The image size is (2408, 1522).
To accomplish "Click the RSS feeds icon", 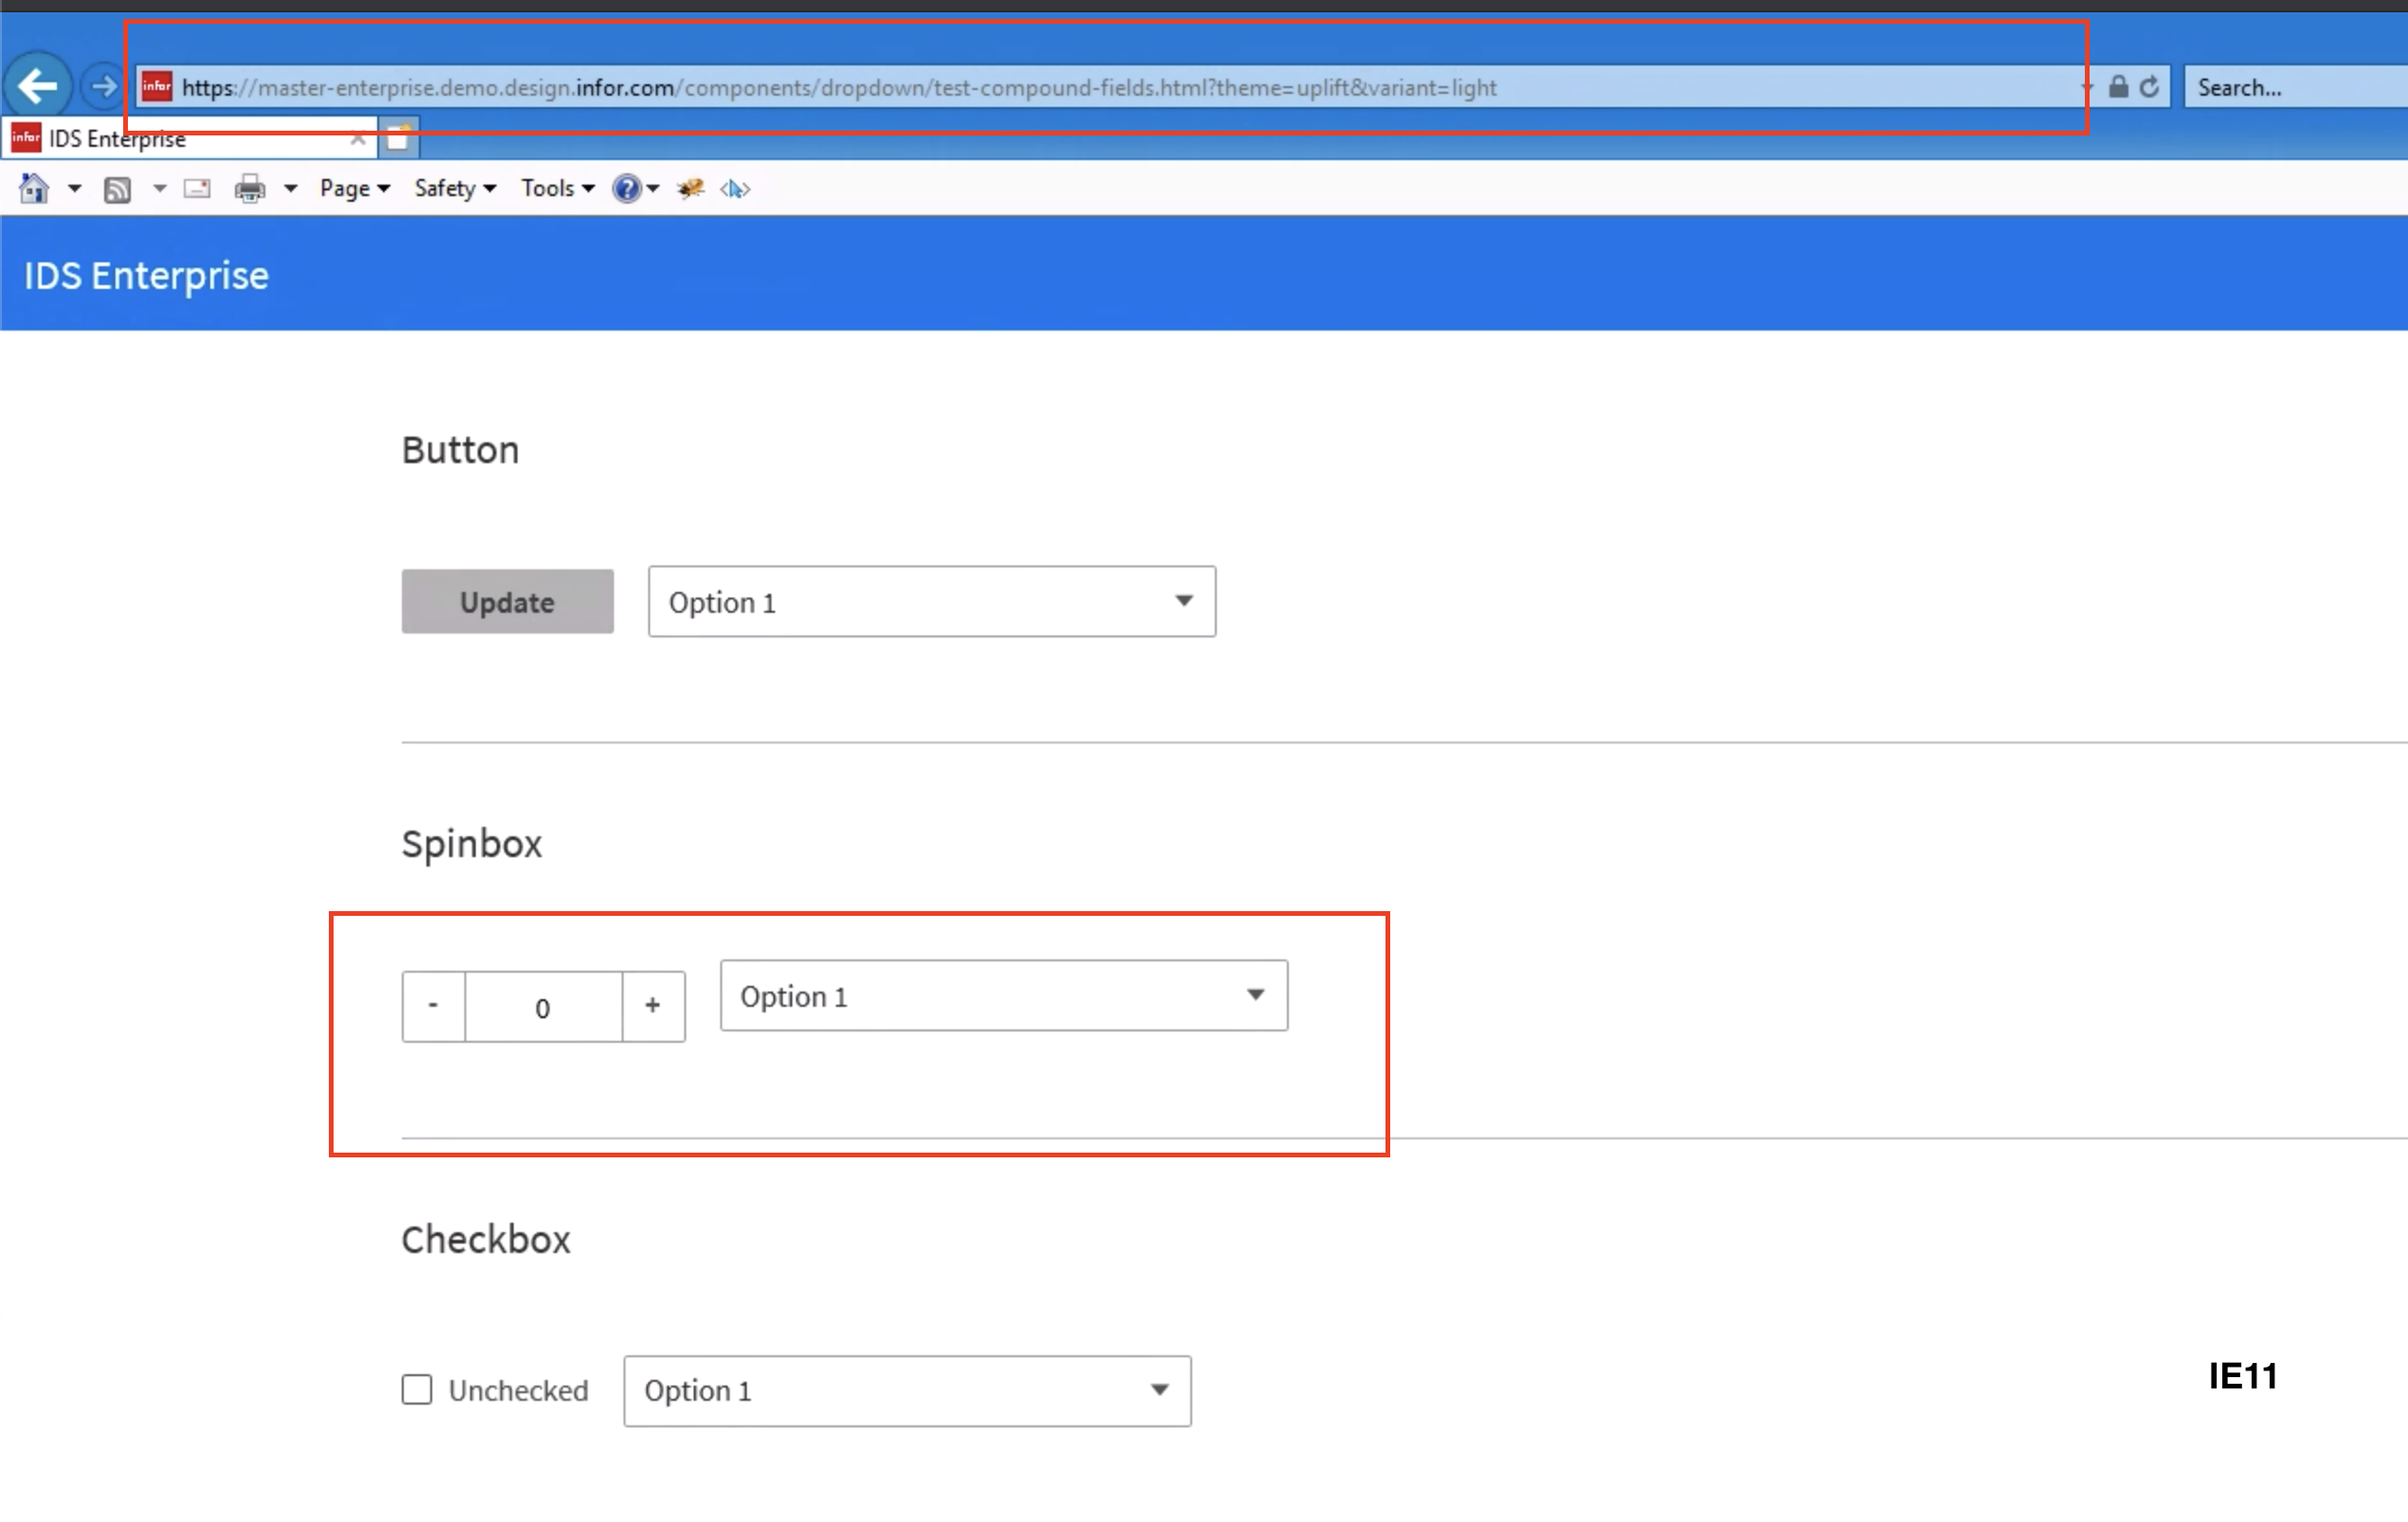I will [117, 188].
